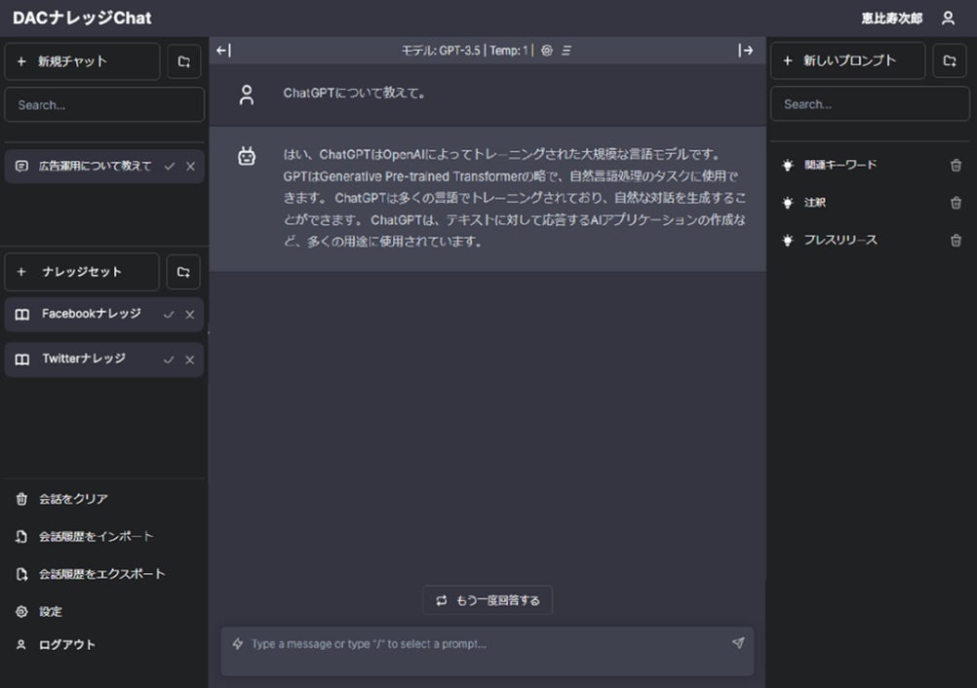Add new knowledge set folder icon
The height and width of the screenshot is (688, 977).
182,273
